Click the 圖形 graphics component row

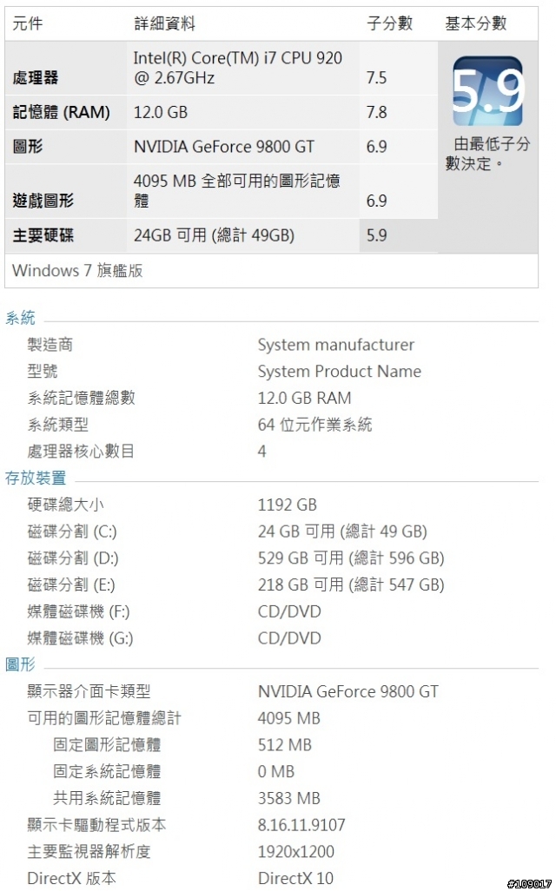pos(222,147)
